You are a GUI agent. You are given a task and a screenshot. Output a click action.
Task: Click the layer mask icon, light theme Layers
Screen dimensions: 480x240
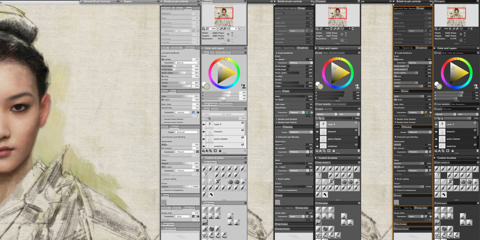click(216, 151)
